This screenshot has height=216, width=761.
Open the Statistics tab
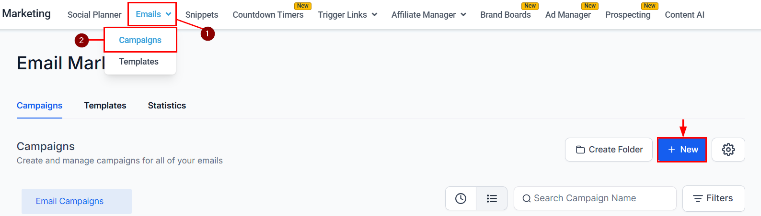click(167, 106)
